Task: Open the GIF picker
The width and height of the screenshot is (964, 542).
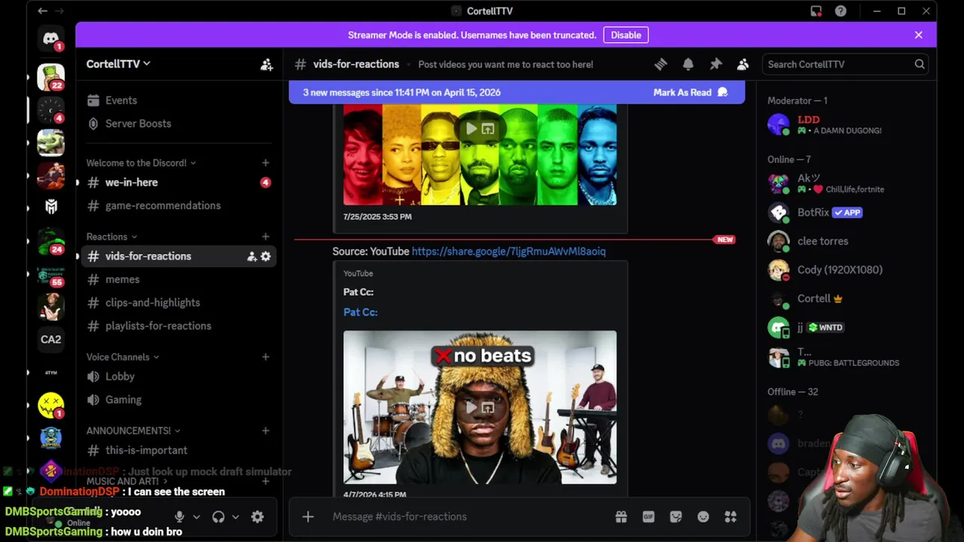Action: 648,516
